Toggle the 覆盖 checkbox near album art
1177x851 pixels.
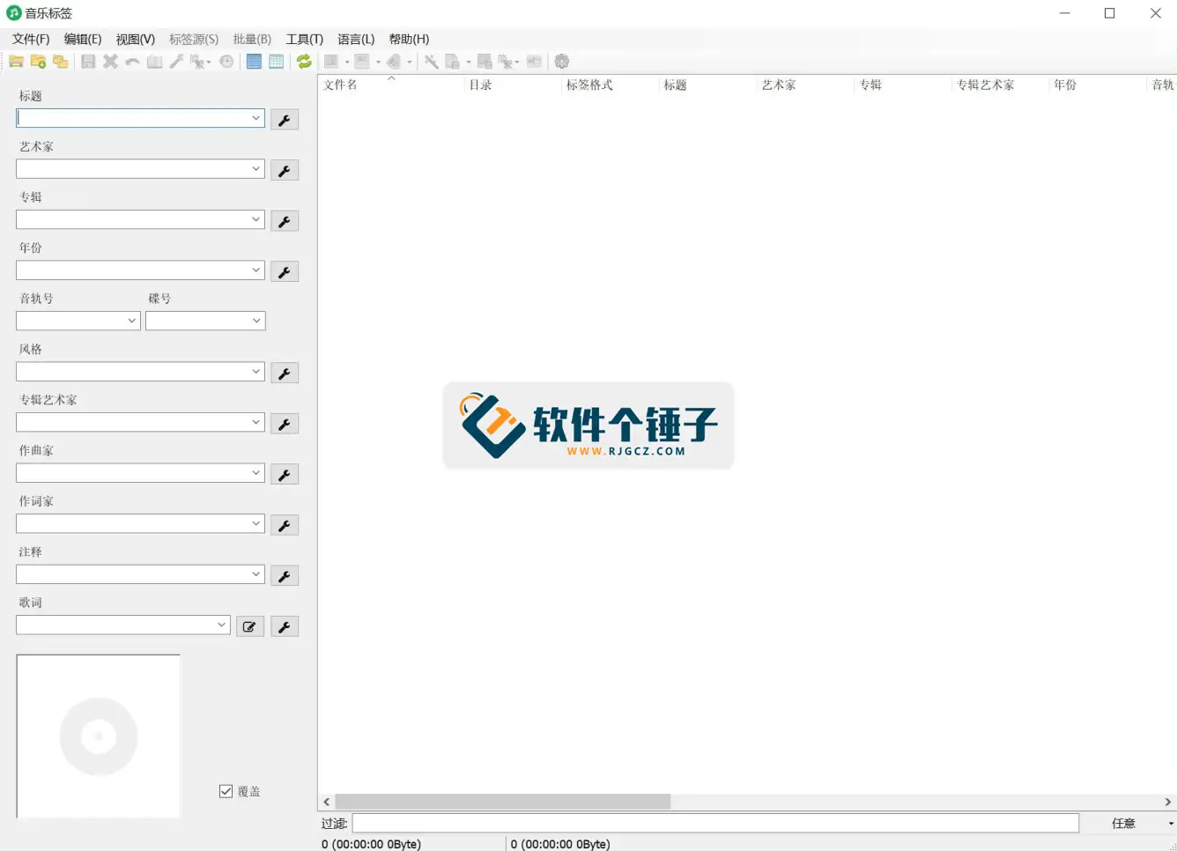(226, 790)
